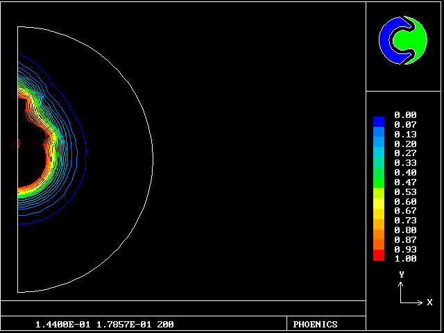Click the red contour band at bubble bottom

pyautogui.click(x=28, y=188)
